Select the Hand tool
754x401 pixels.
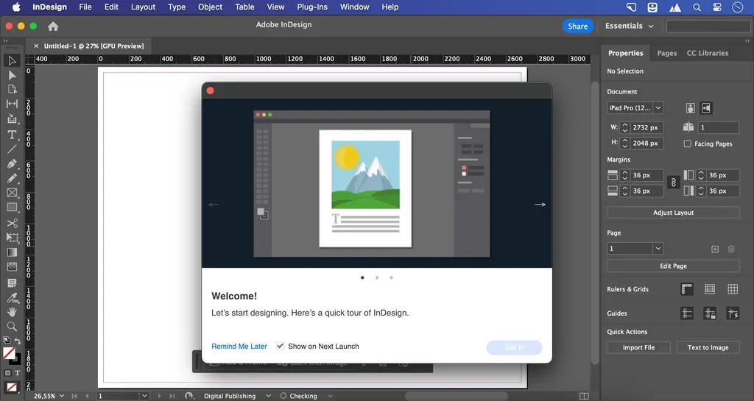tap(12, 312)
